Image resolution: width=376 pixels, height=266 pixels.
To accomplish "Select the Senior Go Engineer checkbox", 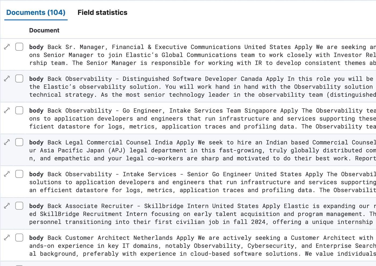I will [19, 173].
